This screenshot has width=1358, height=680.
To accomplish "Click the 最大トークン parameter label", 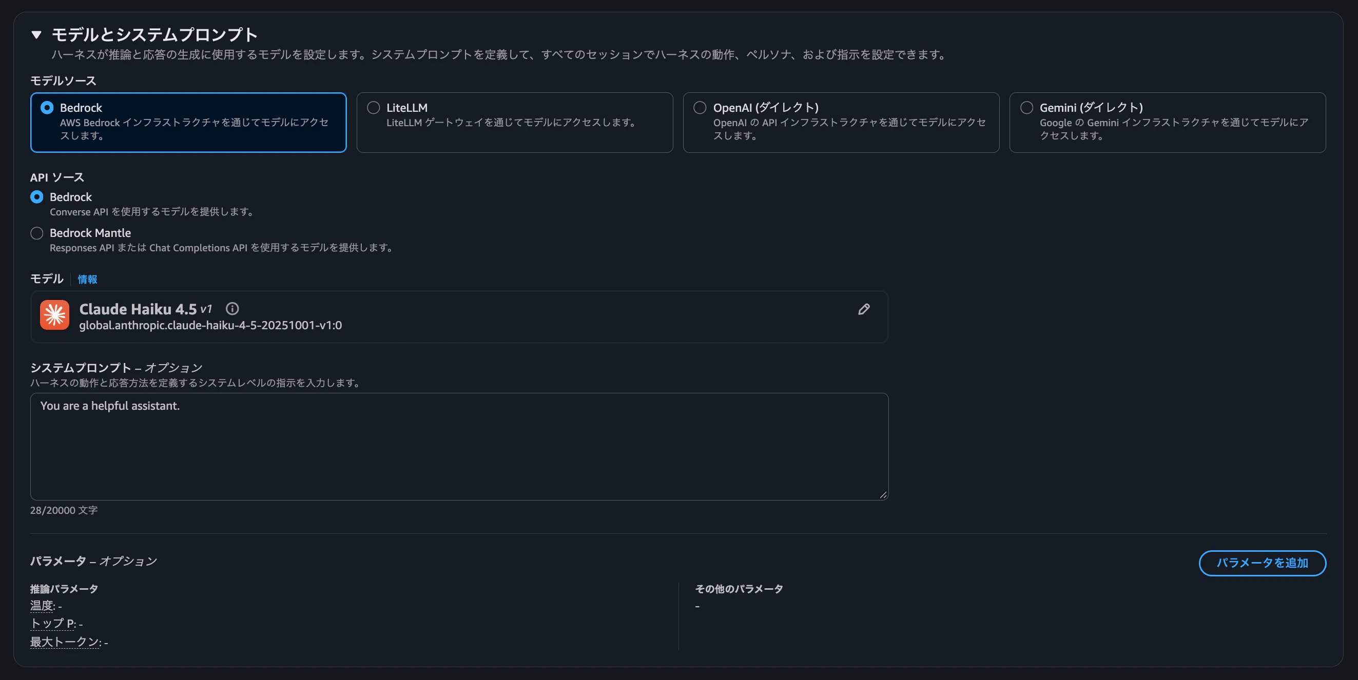I will click(65, 642).
